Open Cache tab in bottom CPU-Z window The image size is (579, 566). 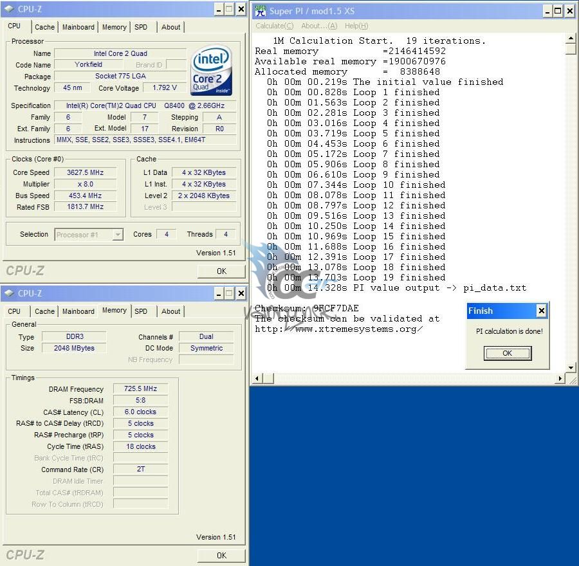point(44,311)
